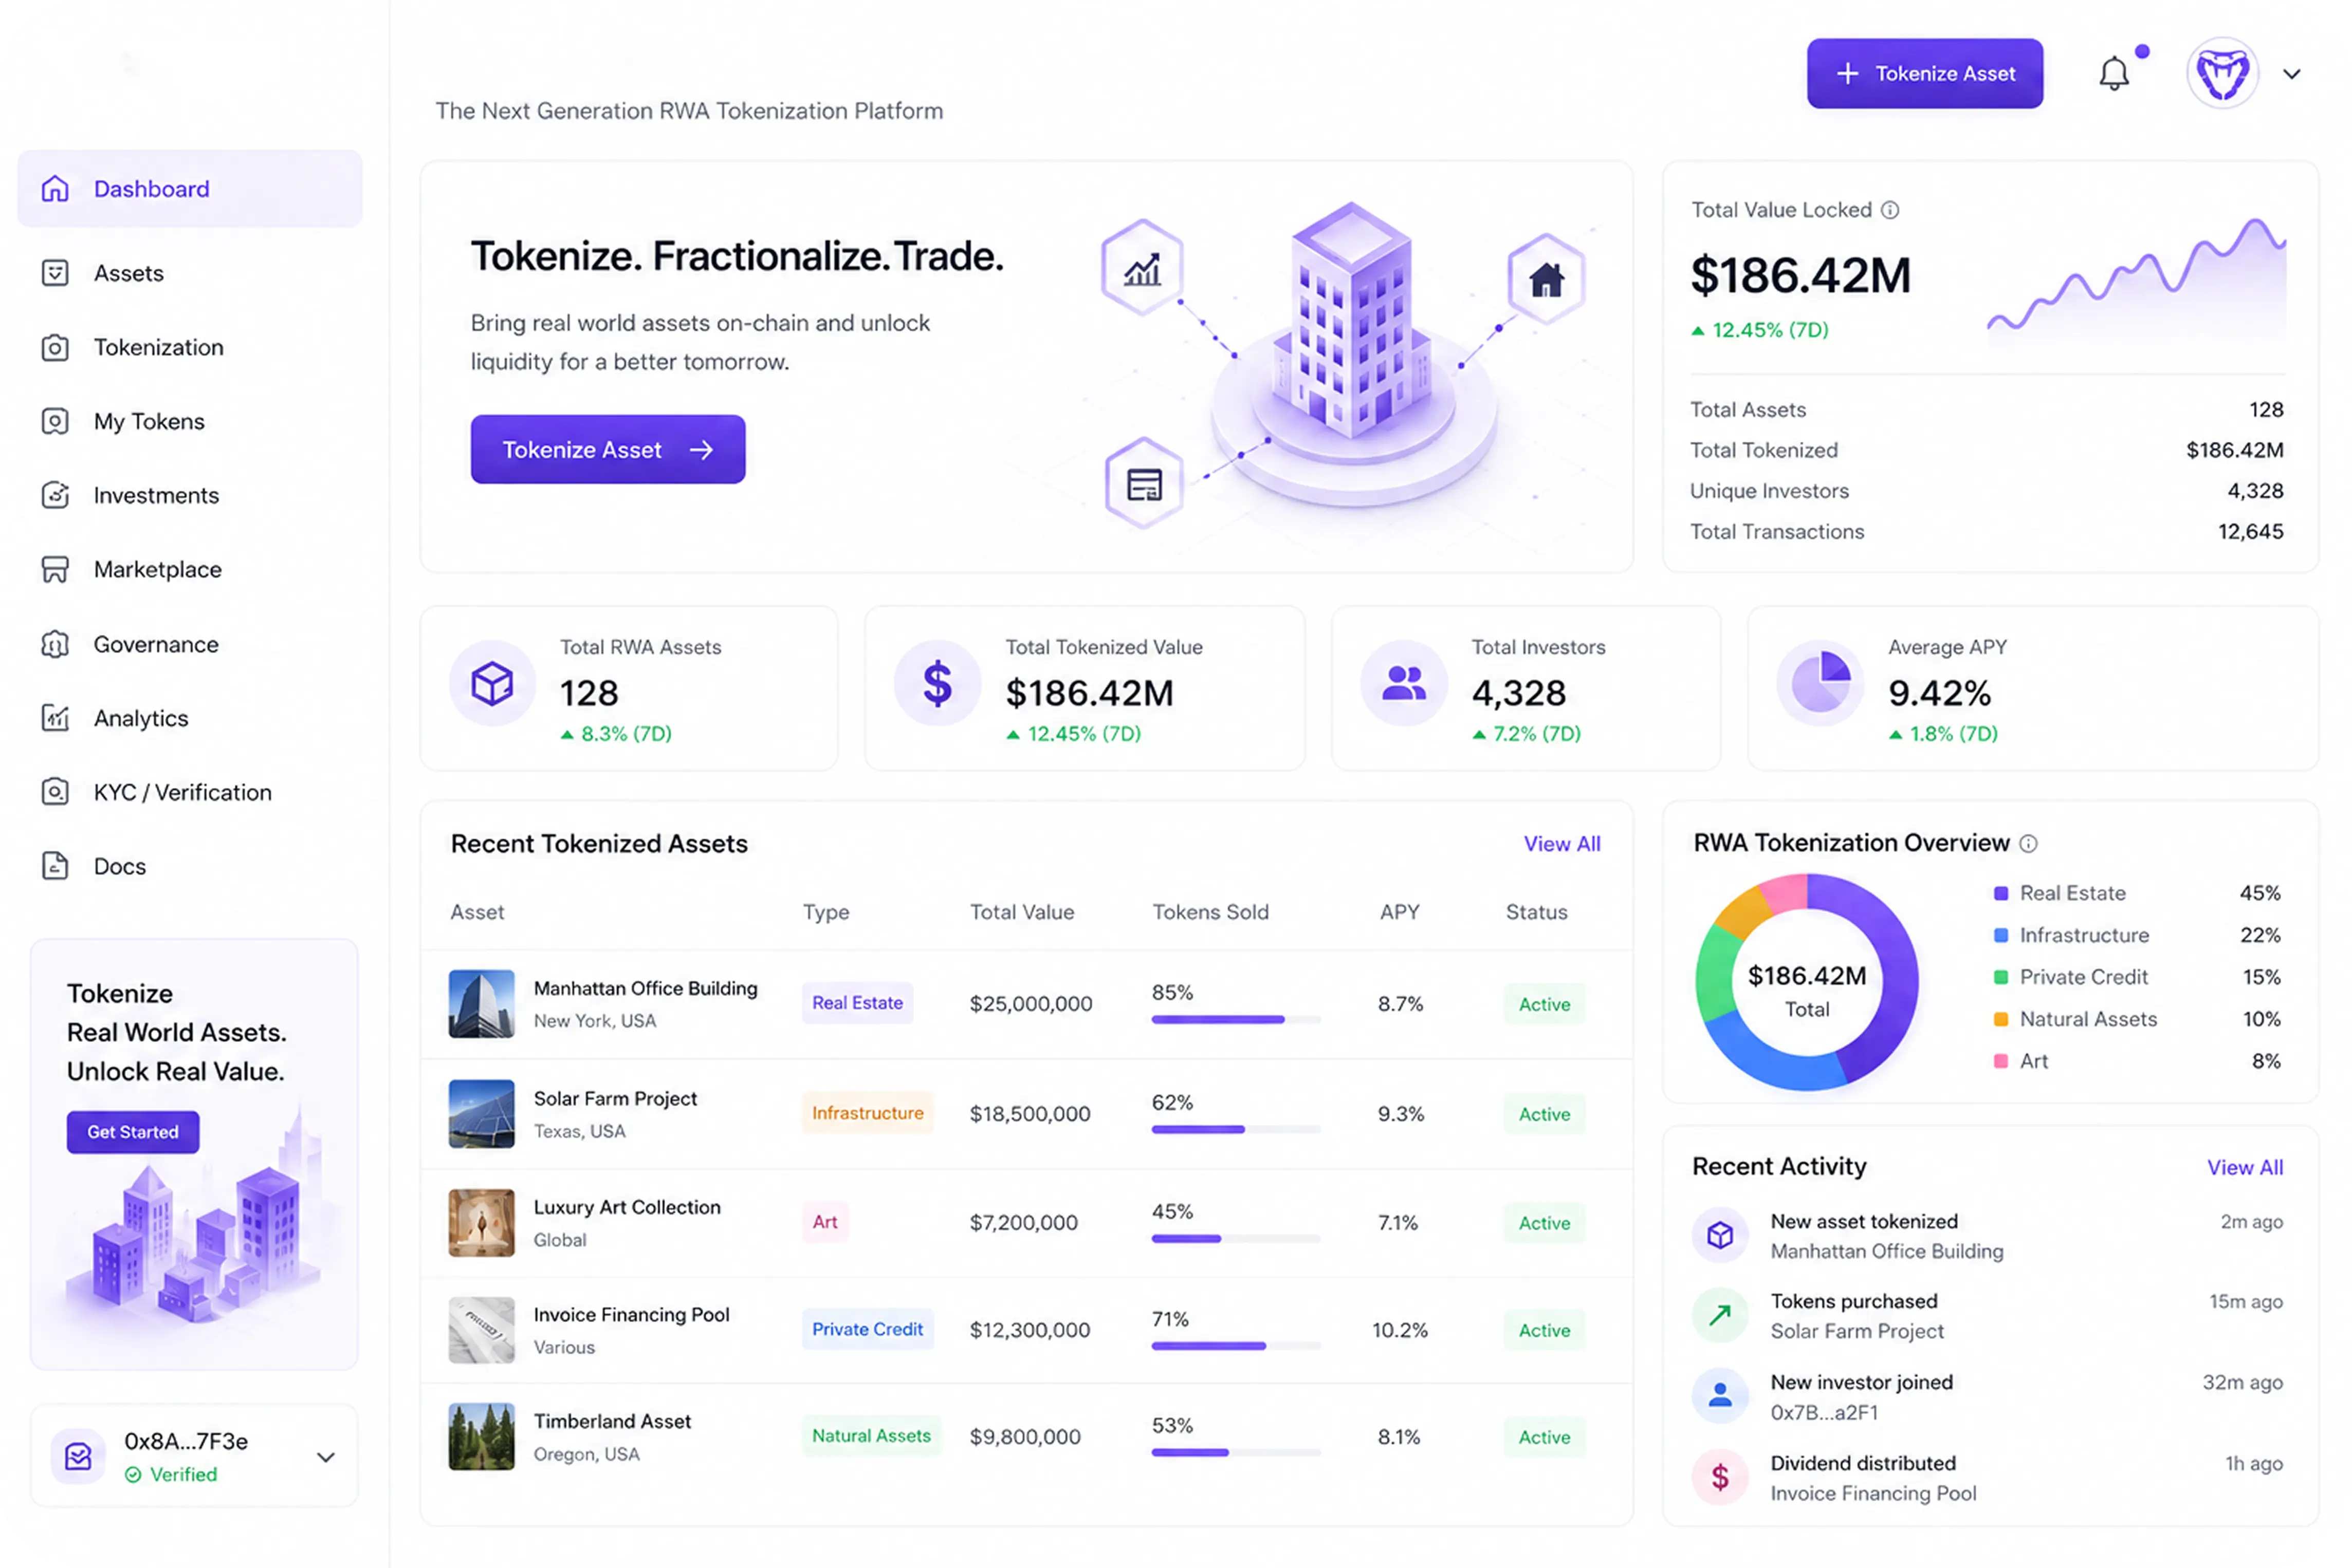Image resolution: width=2352 pixels, height=1568 pixels.
Task: Click the house hexagon icon in hero banner
Action: pyautogui.click(x=1547, y=279)
